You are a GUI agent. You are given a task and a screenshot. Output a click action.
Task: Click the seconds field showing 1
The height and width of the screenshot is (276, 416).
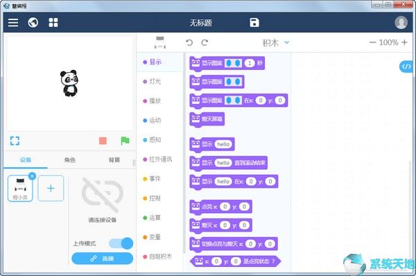click(250, 63)
